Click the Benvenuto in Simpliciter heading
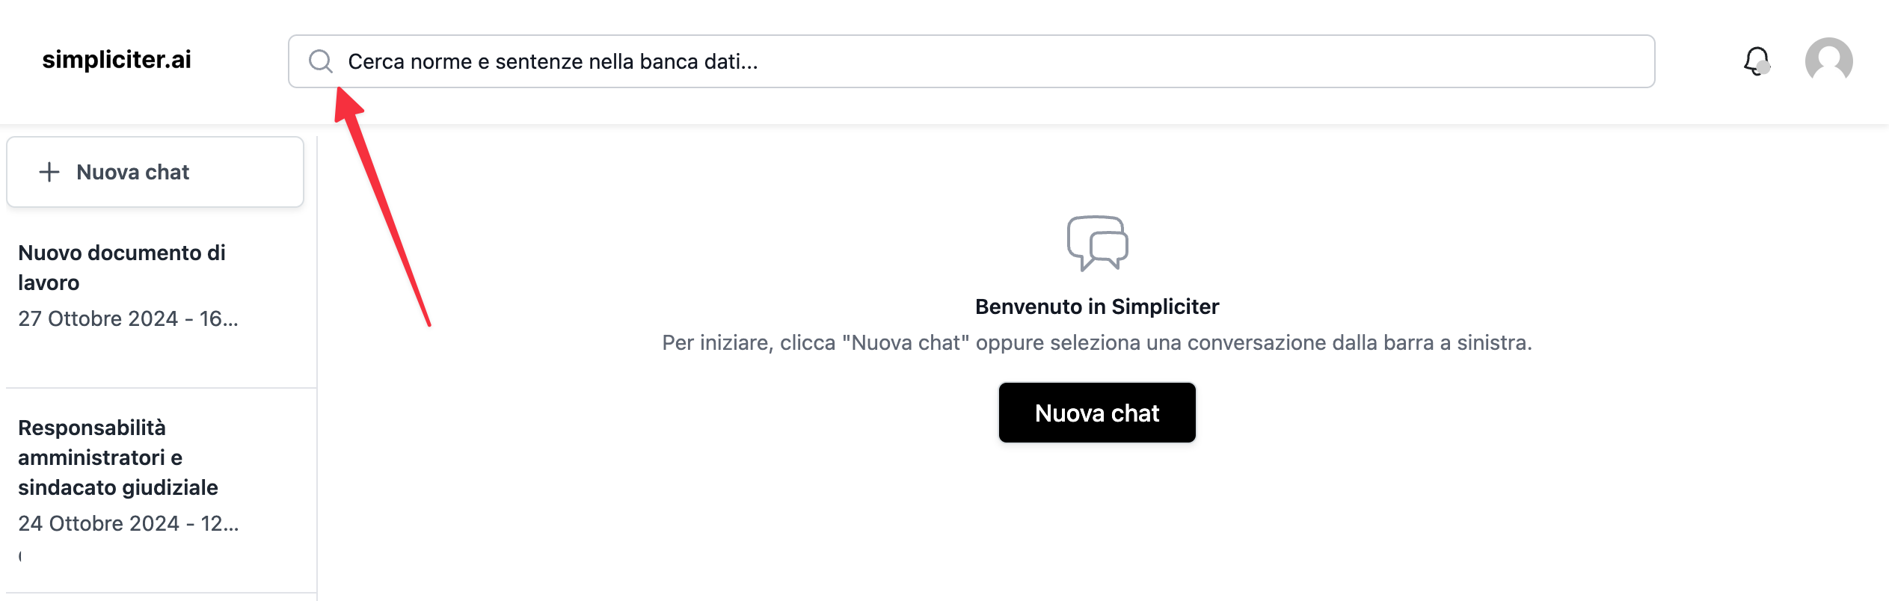 tap(1097, 306)
